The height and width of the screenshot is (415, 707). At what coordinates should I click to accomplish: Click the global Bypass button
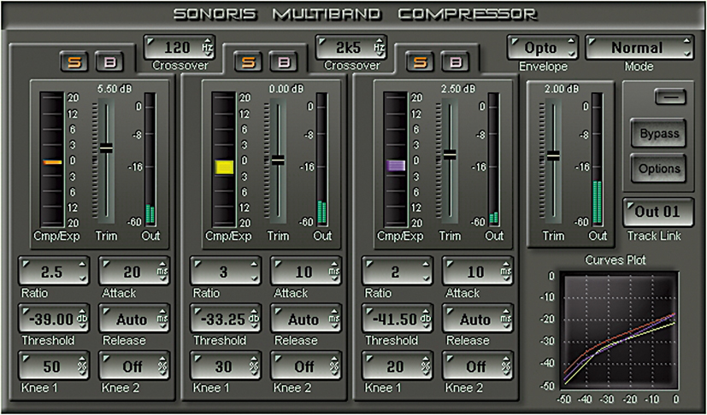click(658, 133)
